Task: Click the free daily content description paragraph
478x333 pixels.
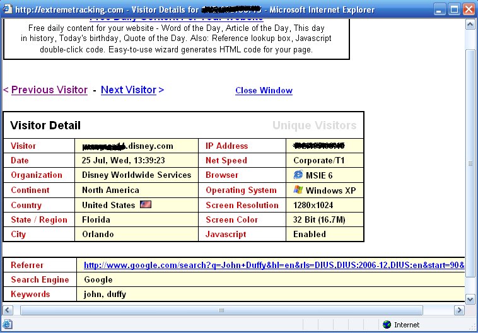Action: 176,38
